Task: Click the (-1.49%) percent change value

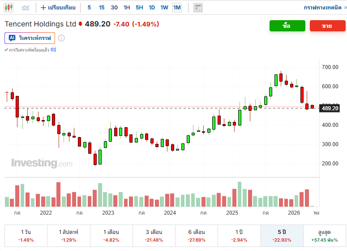Action: (146, 24)
